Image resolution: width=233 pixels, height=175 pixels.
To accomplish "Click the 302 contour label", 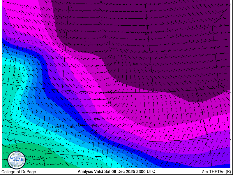I will coord(31,157).
